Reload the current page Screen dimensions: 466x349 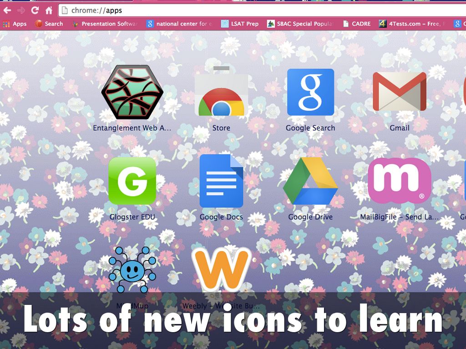click(35, 10)
